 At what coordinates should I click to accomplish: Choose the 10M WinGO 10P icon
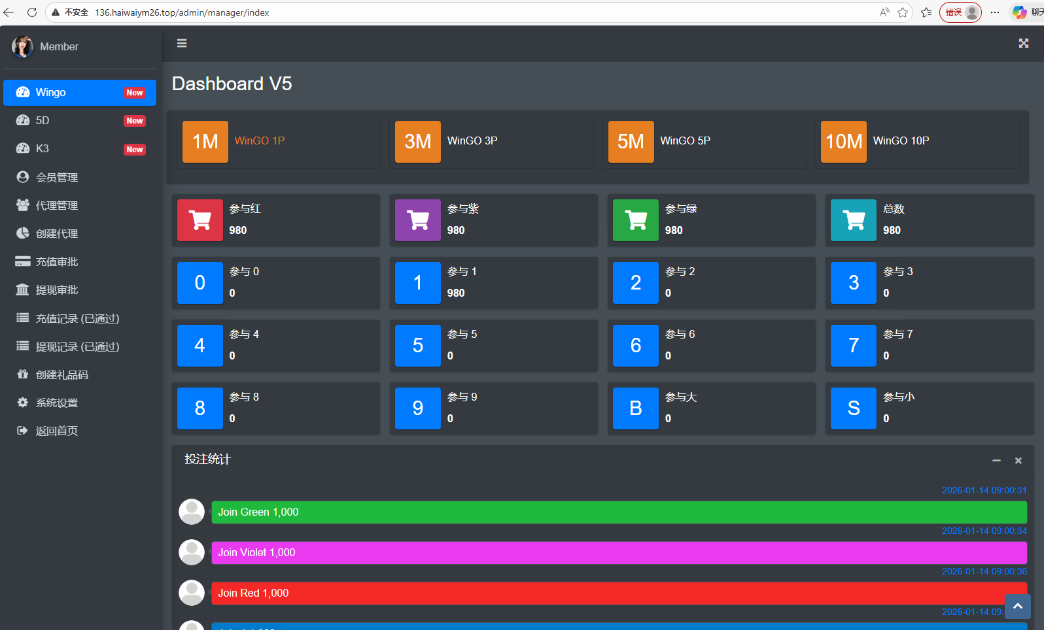tap(843, 141)
